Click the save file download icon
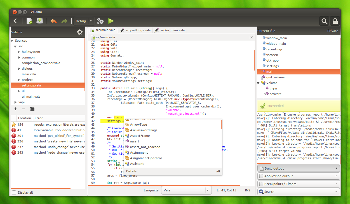Screen dimensions: 350x204 [40, 21]
